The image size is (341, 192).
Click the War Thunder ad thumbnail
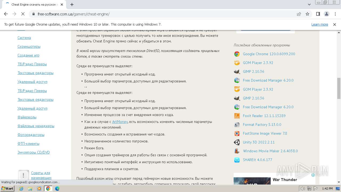pyautogui.click(x=252, y=181)
